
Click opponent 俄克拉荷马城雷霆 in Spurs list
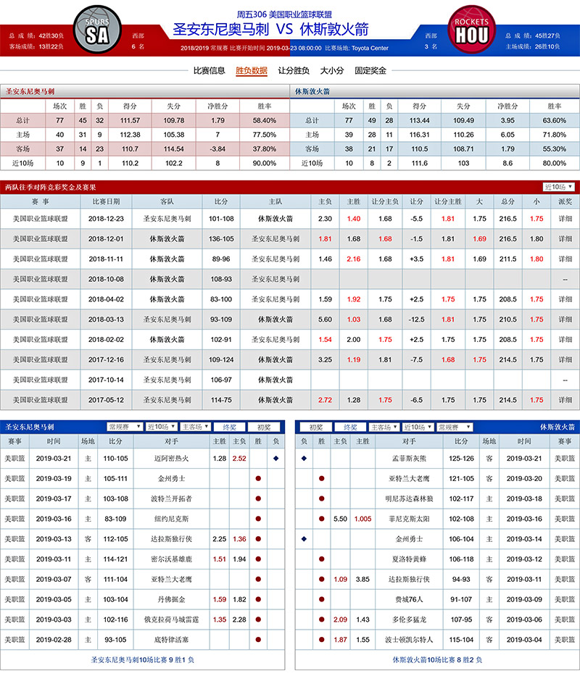click(171, 619)
